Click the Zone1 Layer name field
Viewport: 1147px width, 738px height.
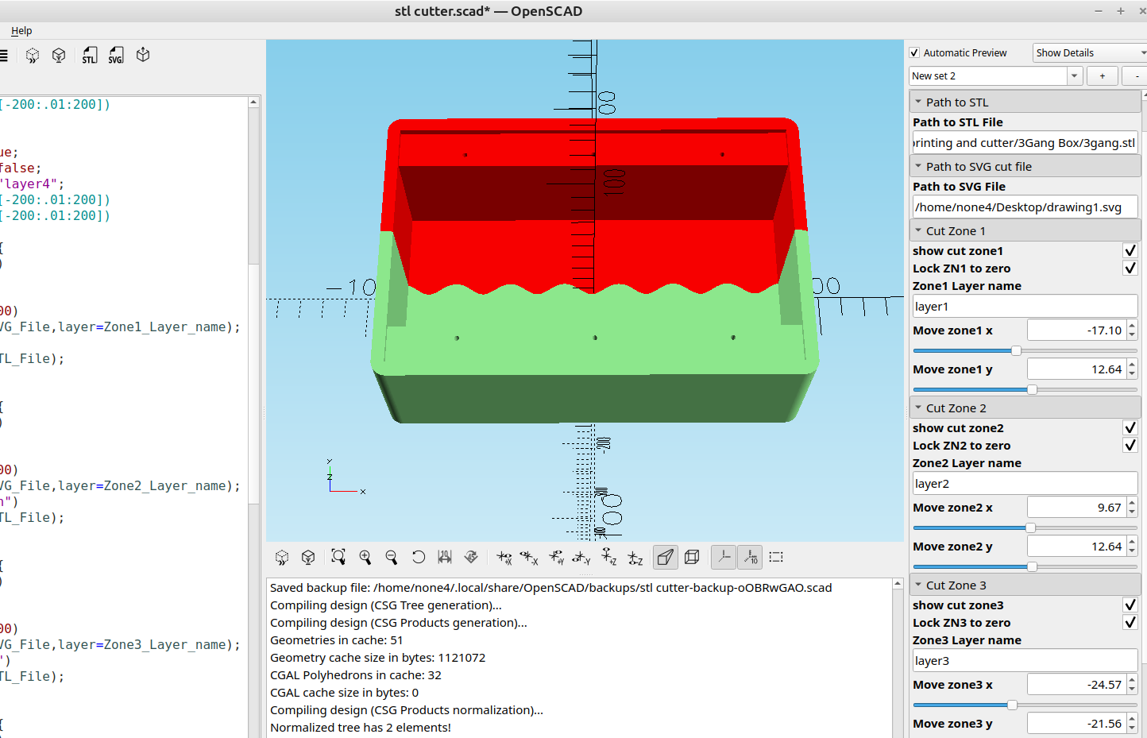click(x=1025, y=307)
